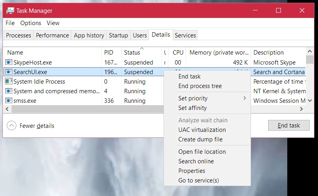Maximize the Task Manager window

tap(278, 10)
